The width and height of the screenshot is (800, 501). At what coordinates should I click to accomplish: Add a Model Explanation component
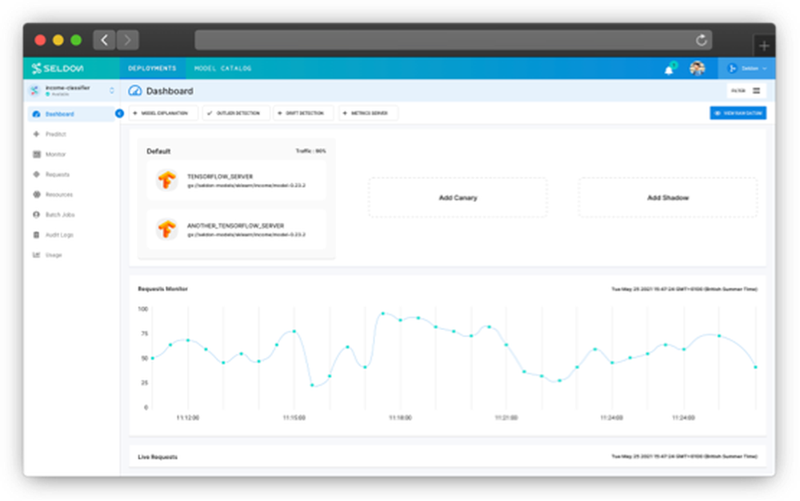coord(164,113)
